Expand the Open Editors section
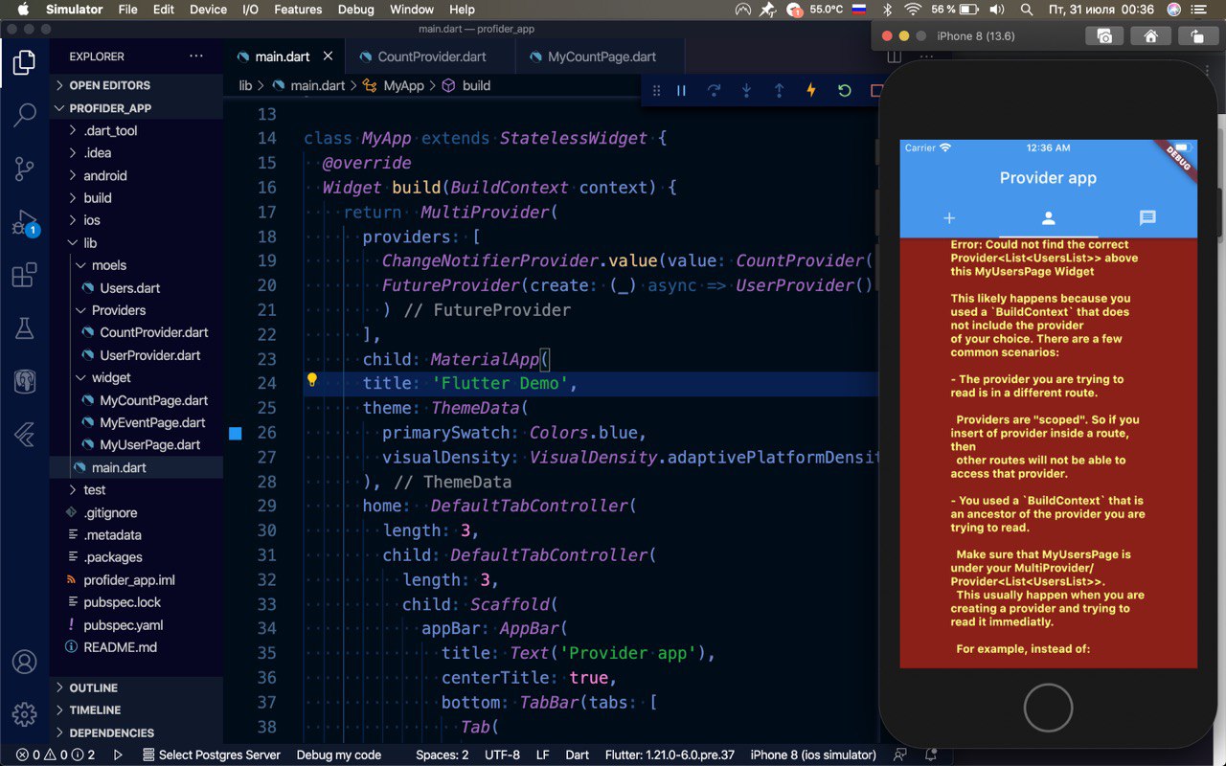 pyautogui.click(x=136, y=85)
